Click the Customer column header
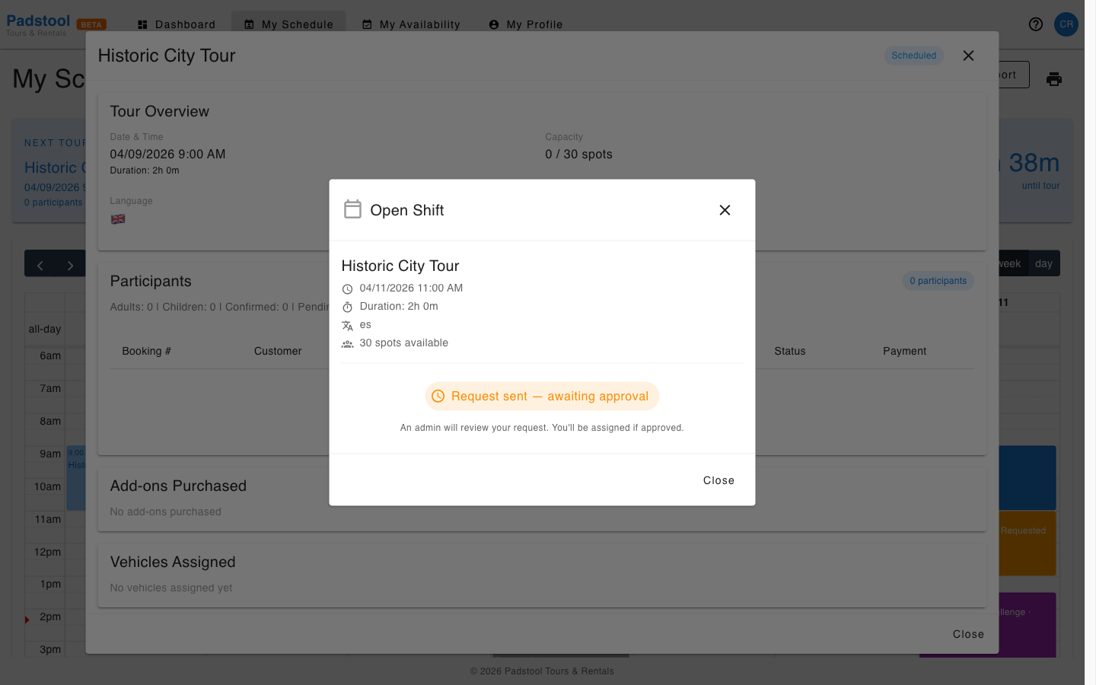Screen dimensions: 1096x685 278,351
